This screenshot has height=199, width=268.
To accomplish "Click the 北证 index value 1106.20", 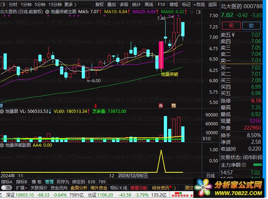I will (105, 195).
